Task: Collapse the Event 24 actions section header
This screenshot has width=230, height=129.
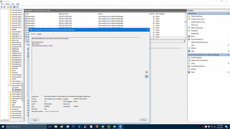Action: (x=228, y=55)
